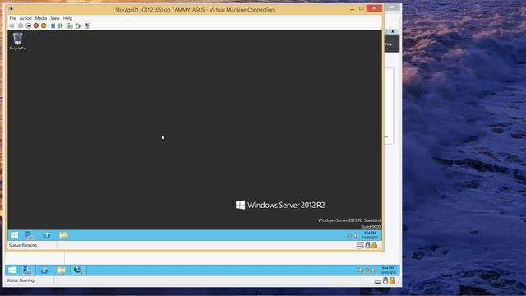Click the clock in the Storage01 VM taskbar

click(370, 235)
